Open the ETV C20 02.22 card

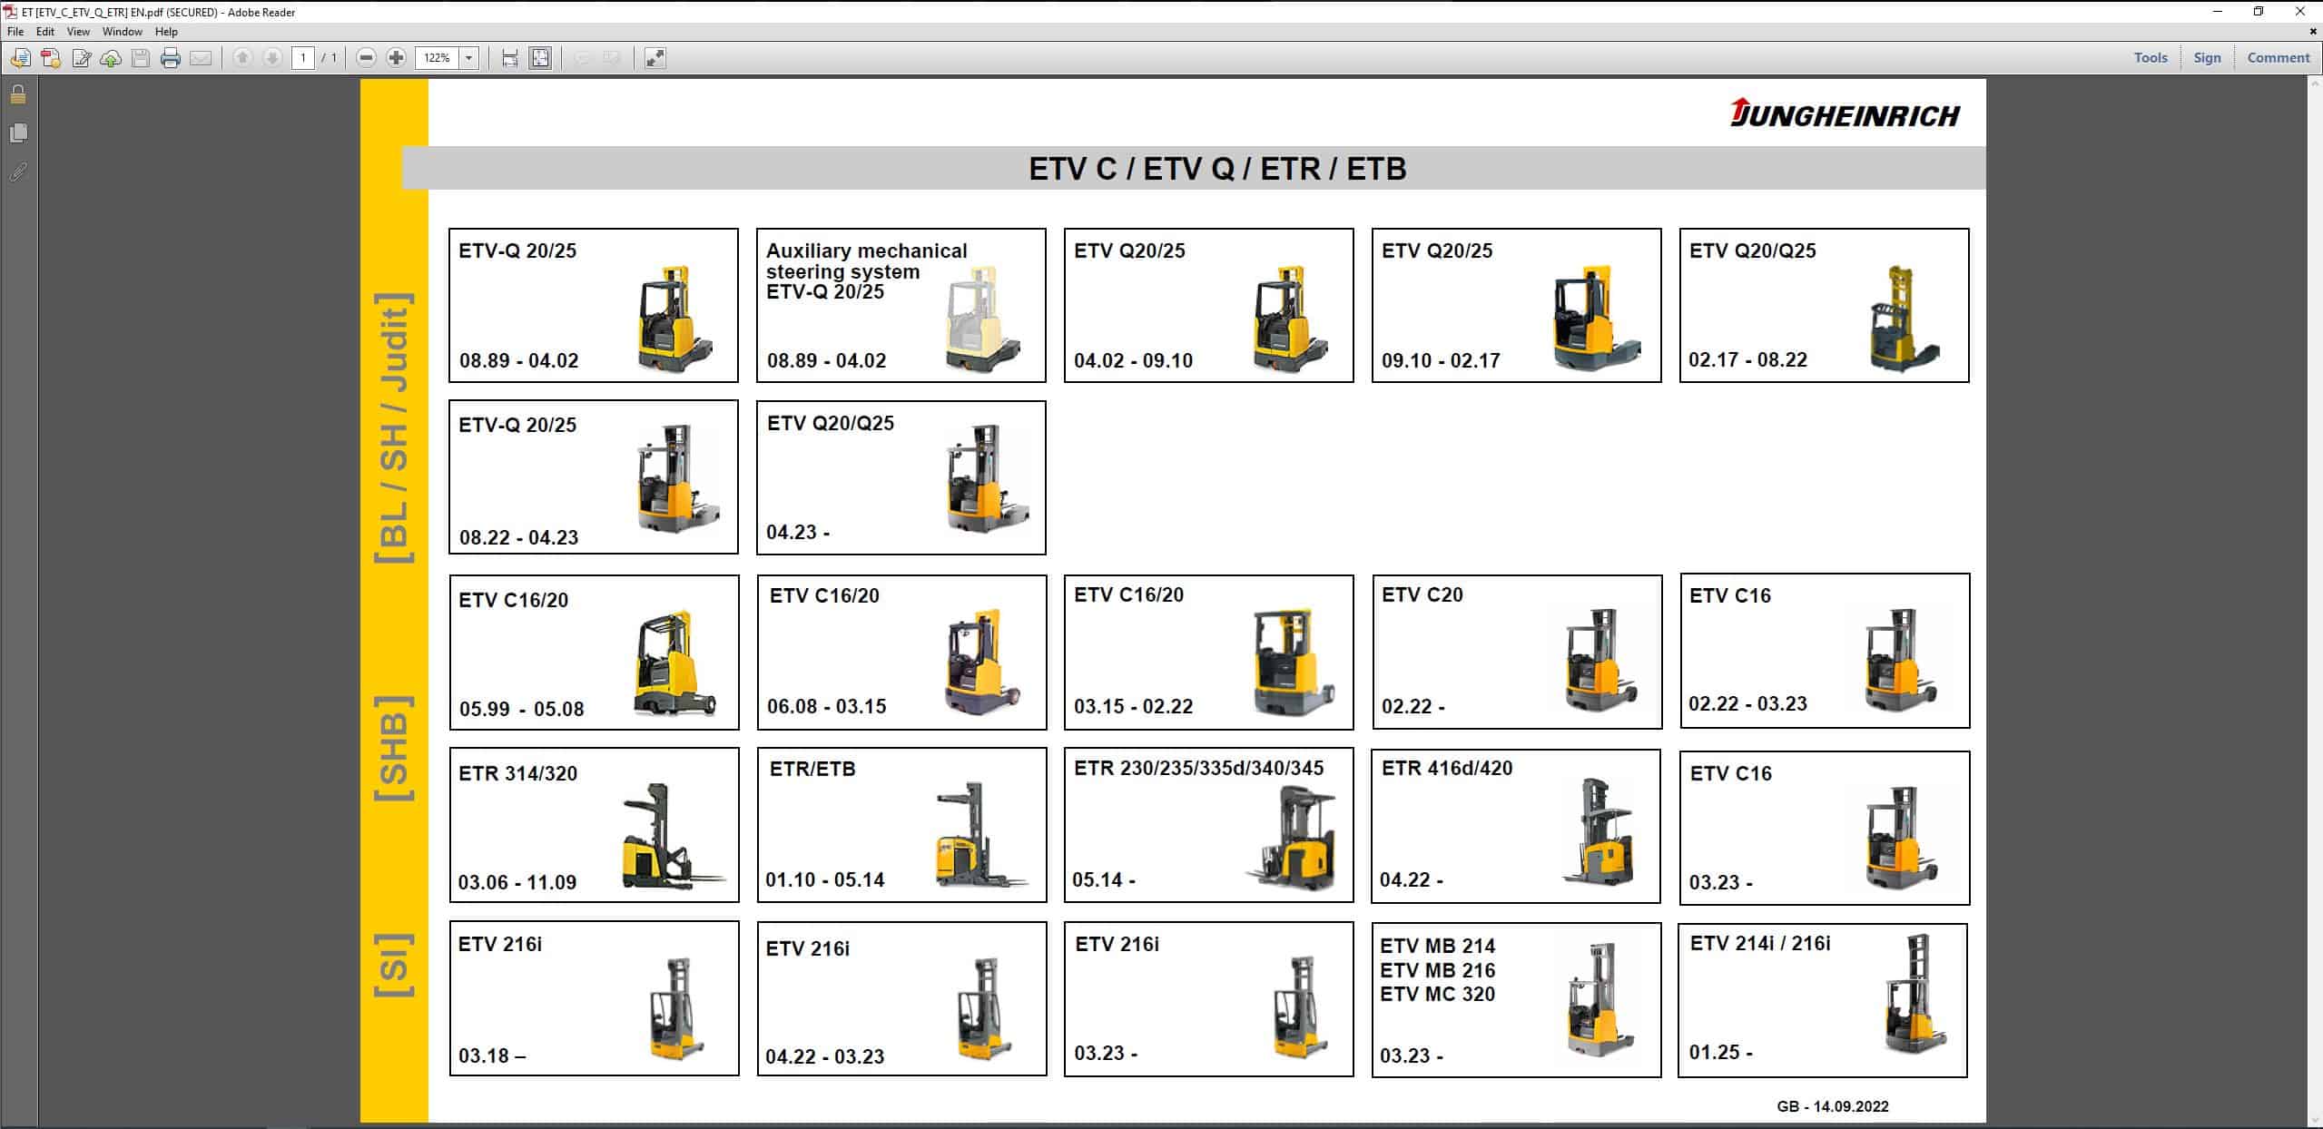tap(1517, 652)
